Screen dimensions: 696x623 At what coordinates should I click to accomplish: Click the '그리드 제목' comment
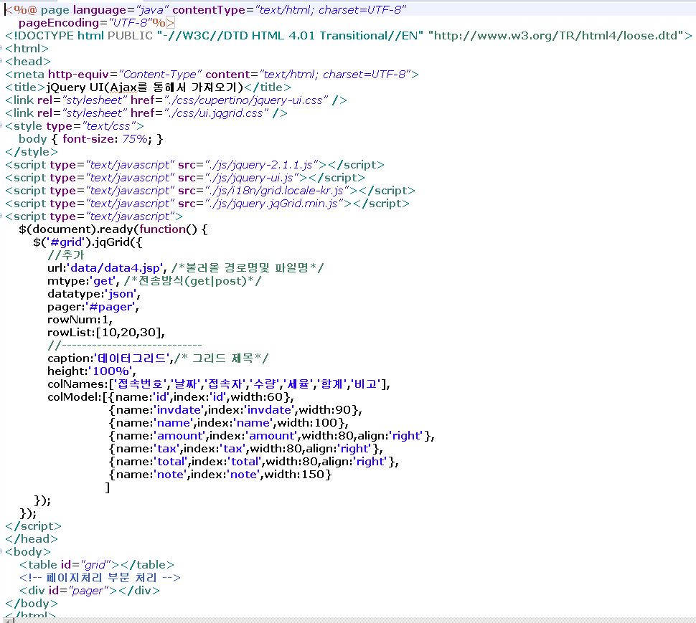(x=222, y=358)
